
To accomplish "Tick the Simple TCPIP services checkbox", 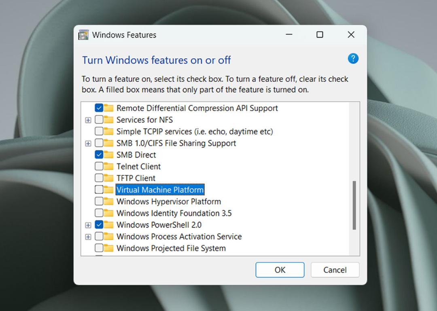I will (x=99, y=131).
